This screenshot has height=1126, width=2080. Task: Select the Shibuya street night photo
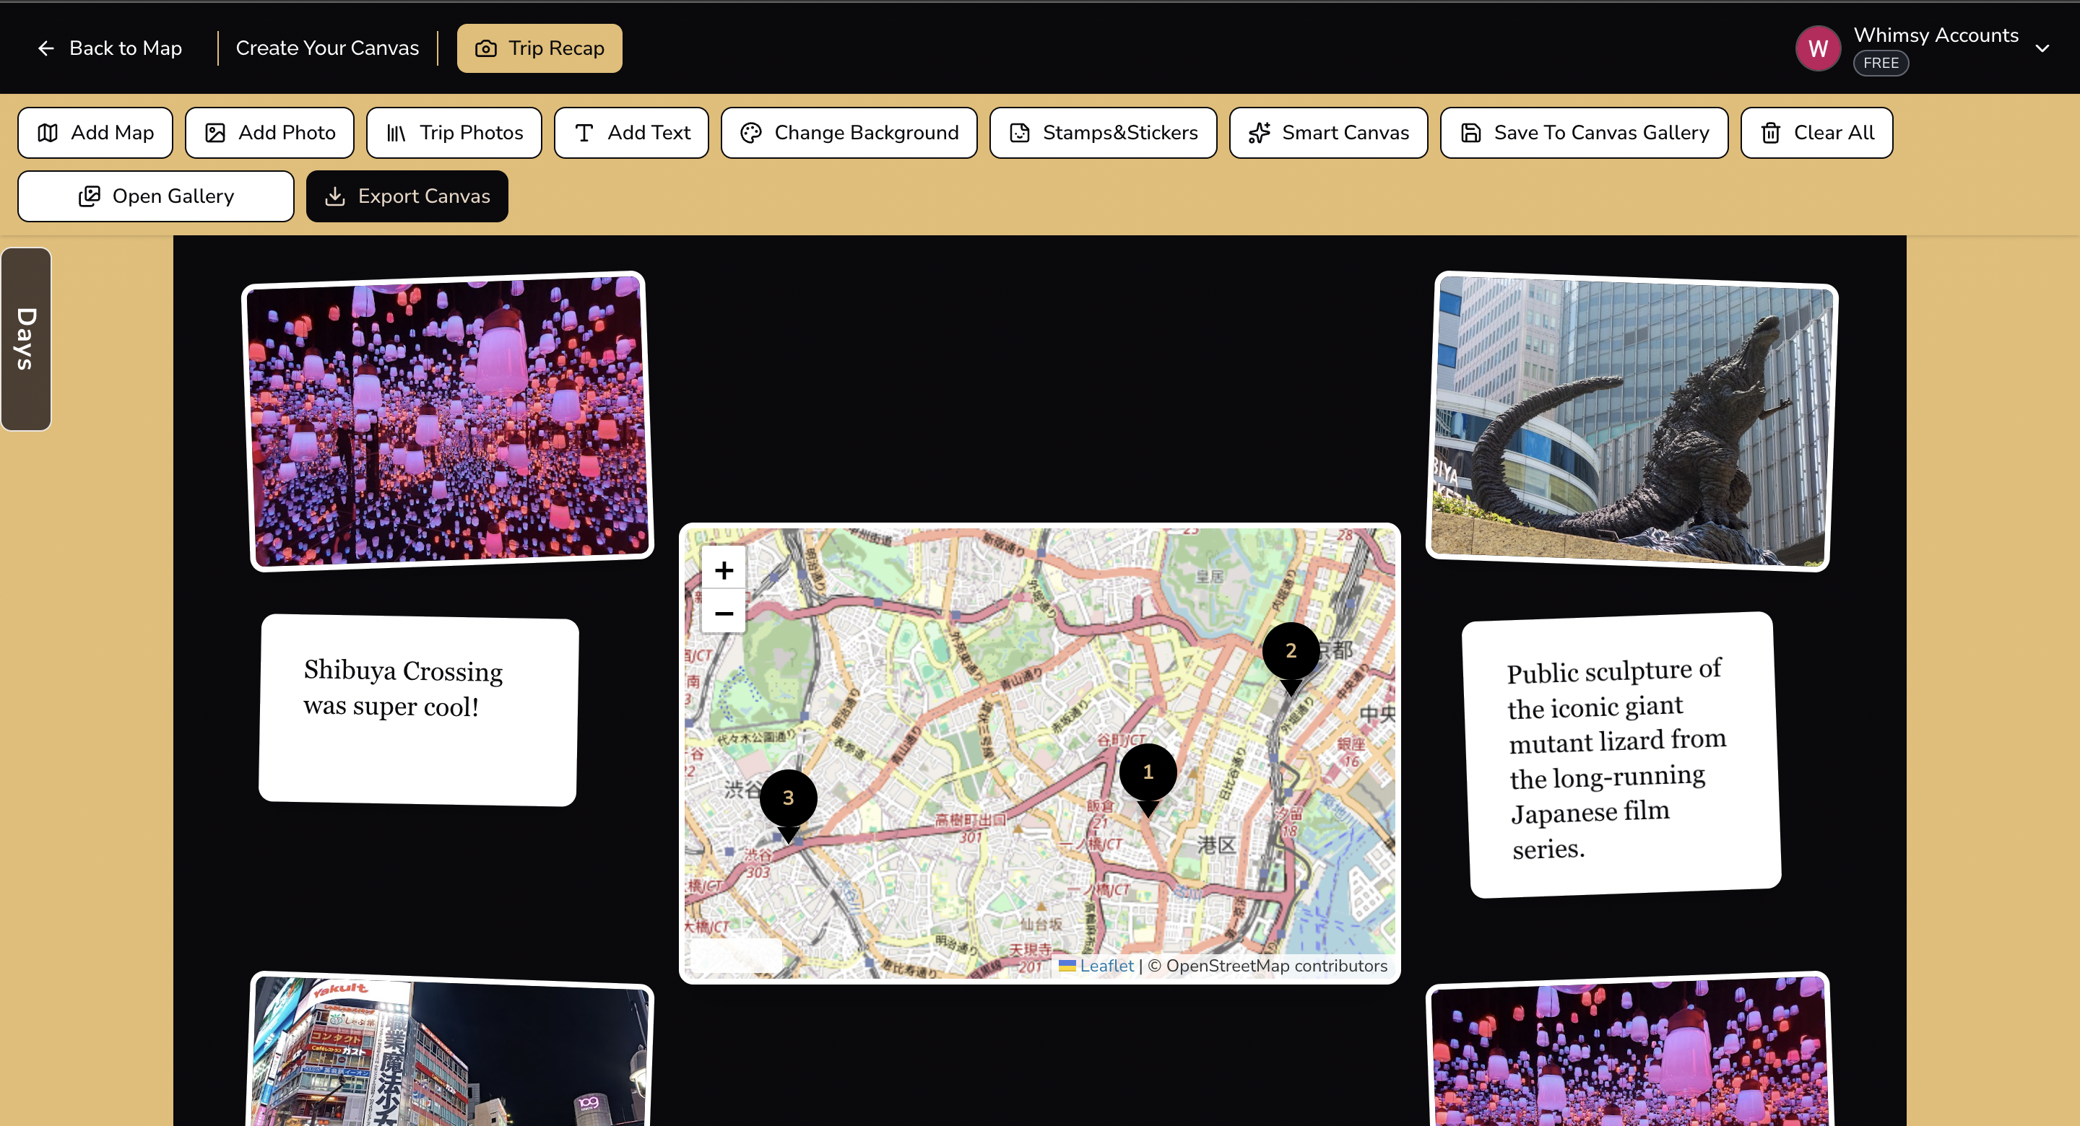tap(450, 1049)
